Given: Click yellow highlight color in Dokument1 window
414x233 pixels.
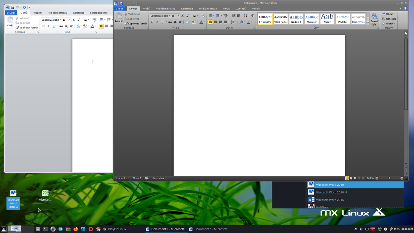Looking at the screenshot, I should 193,22.
